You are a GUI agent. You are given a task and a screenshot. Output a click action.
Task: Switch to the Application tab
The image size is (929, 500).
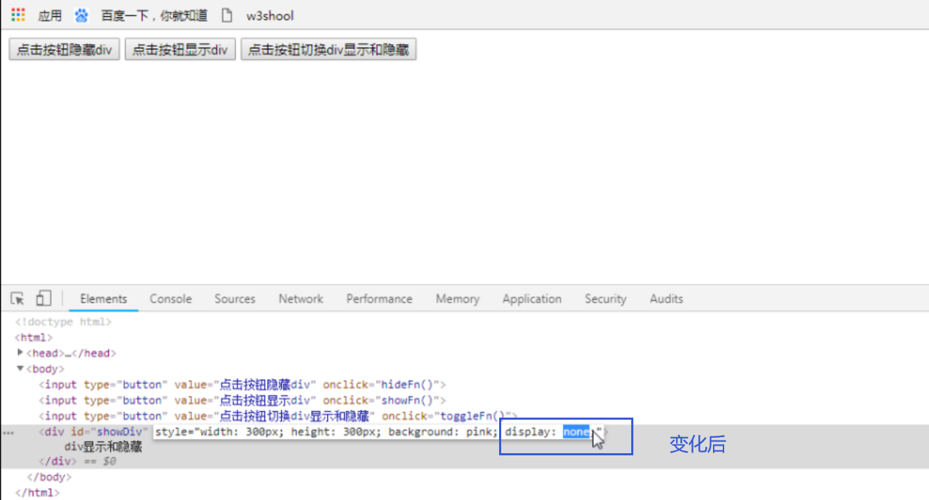click(532, 299)
